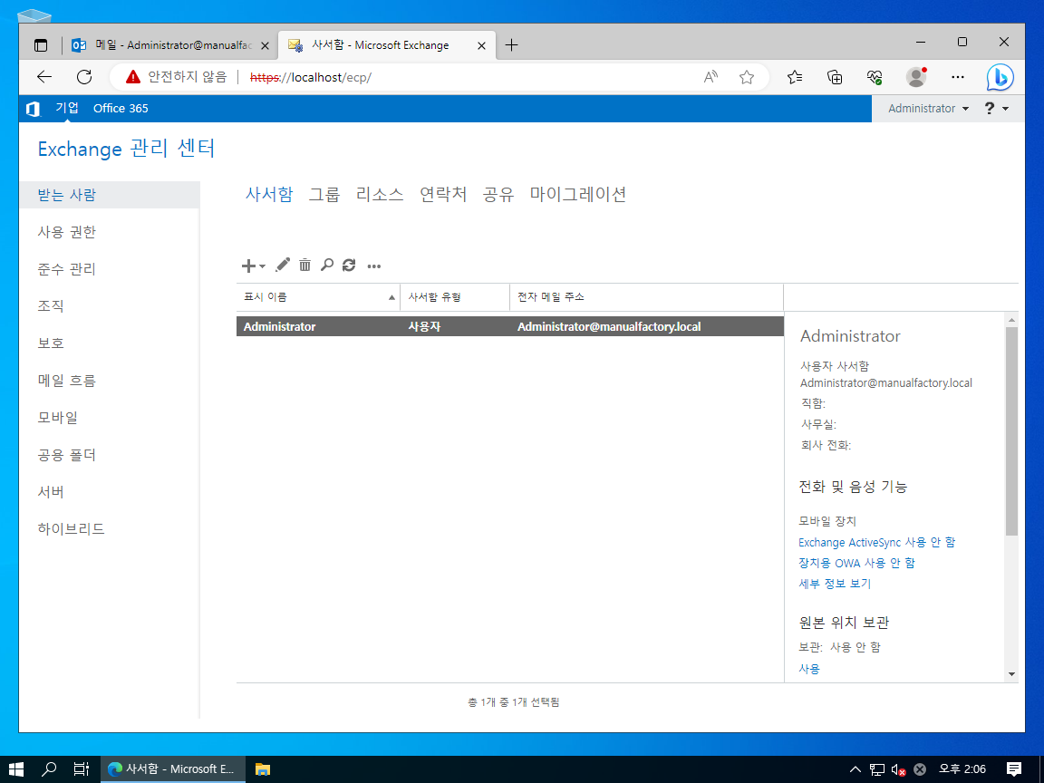Click the 세부 정보 보기 link

[x=835, y=584]
